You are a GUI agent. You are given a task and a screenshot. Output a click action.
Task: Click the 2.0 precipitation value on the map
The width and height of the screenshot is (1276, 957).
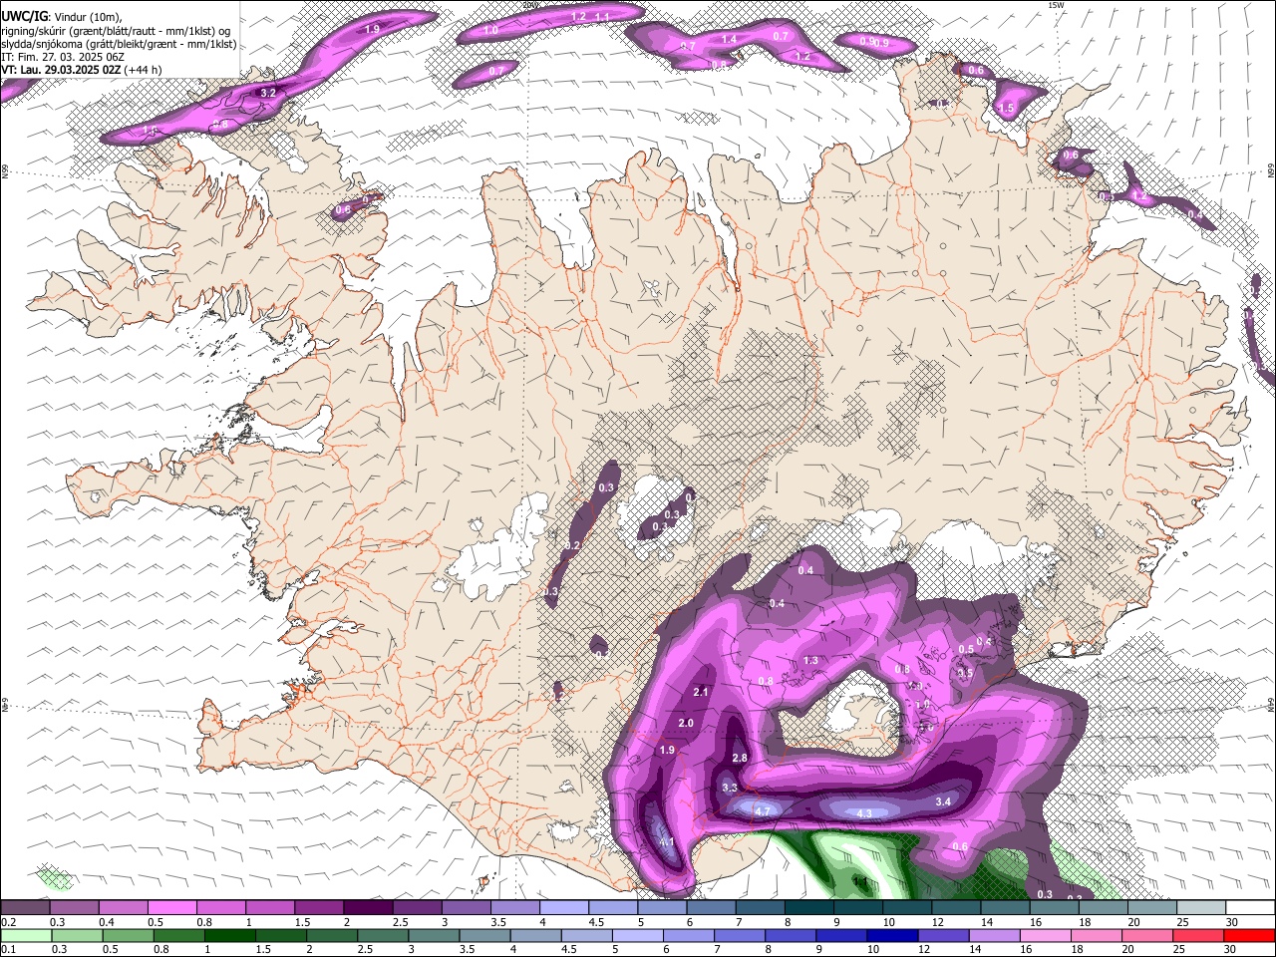[686, 723]
